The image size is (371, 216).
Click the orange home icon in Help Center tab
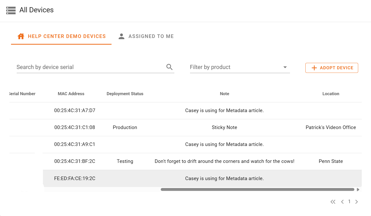coord(21,36)
